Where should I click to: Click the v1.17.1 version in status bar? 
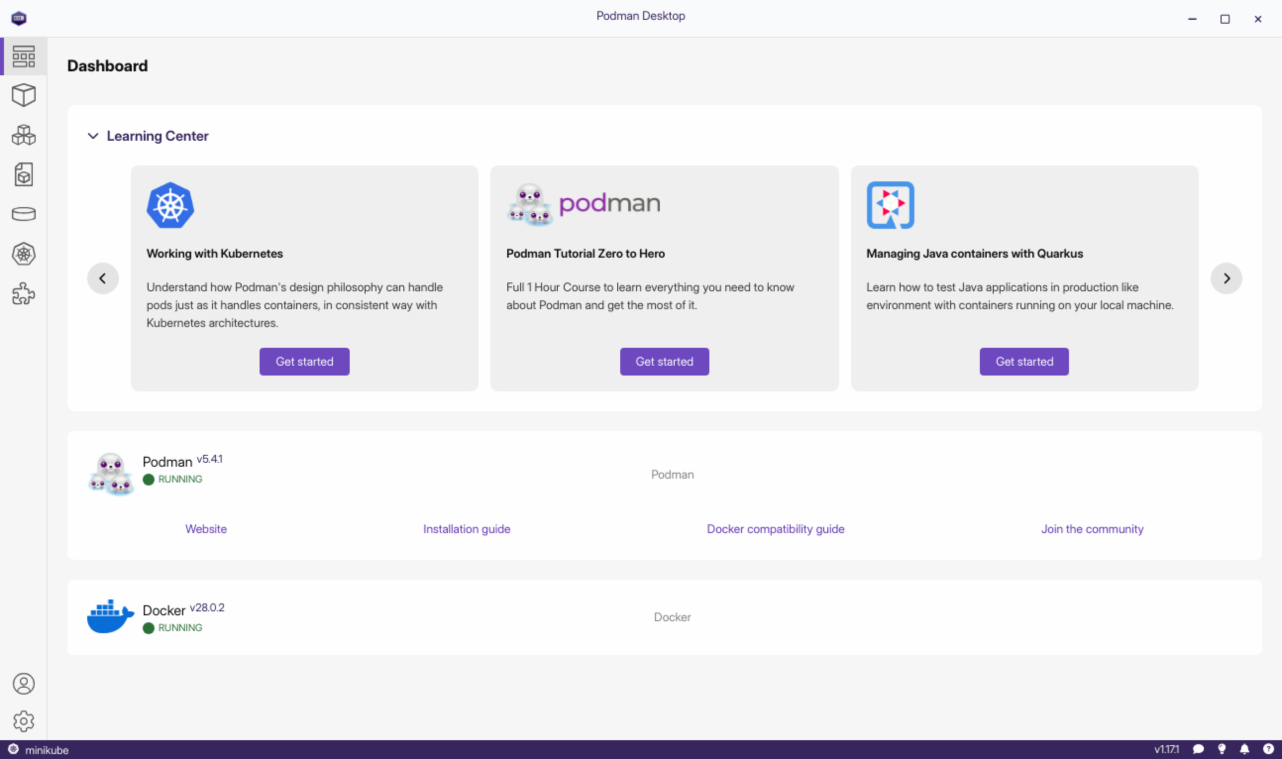click(x=1167, y=749)
